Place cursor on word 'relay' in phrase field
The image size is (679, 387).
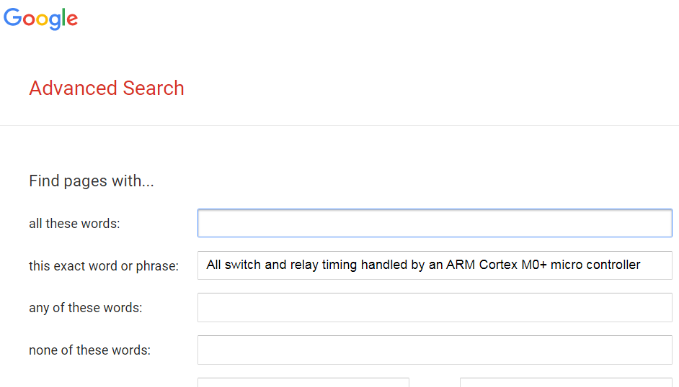click(x=304, y=265)
